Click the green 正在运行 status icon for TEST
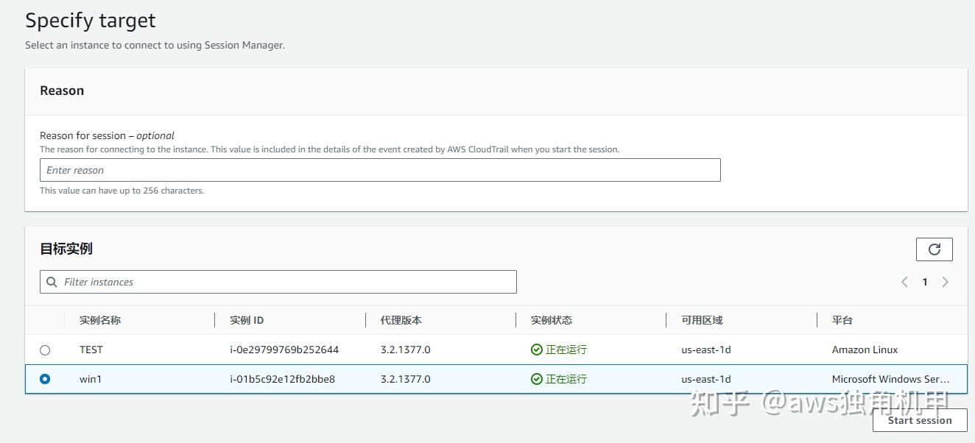The image size is (975, 443). (x=538, y=350)
